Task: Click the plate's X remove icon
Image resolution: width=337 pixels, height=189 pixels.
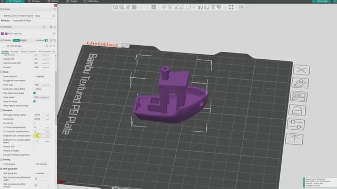Action: pyautogui.click(x=302, y=70)
